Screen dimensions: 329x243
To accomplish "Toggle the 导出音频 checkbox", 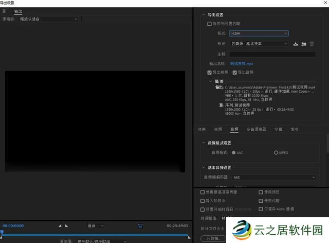I will (234, 72).
